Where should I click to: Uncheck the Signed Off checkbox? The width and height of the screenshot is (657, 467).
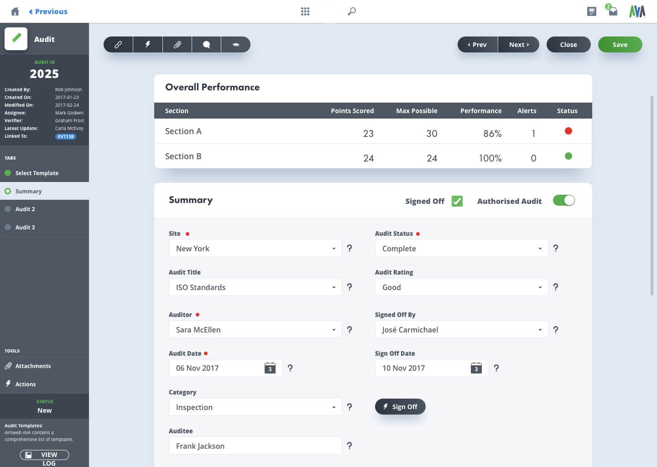[x=457, y=201]
